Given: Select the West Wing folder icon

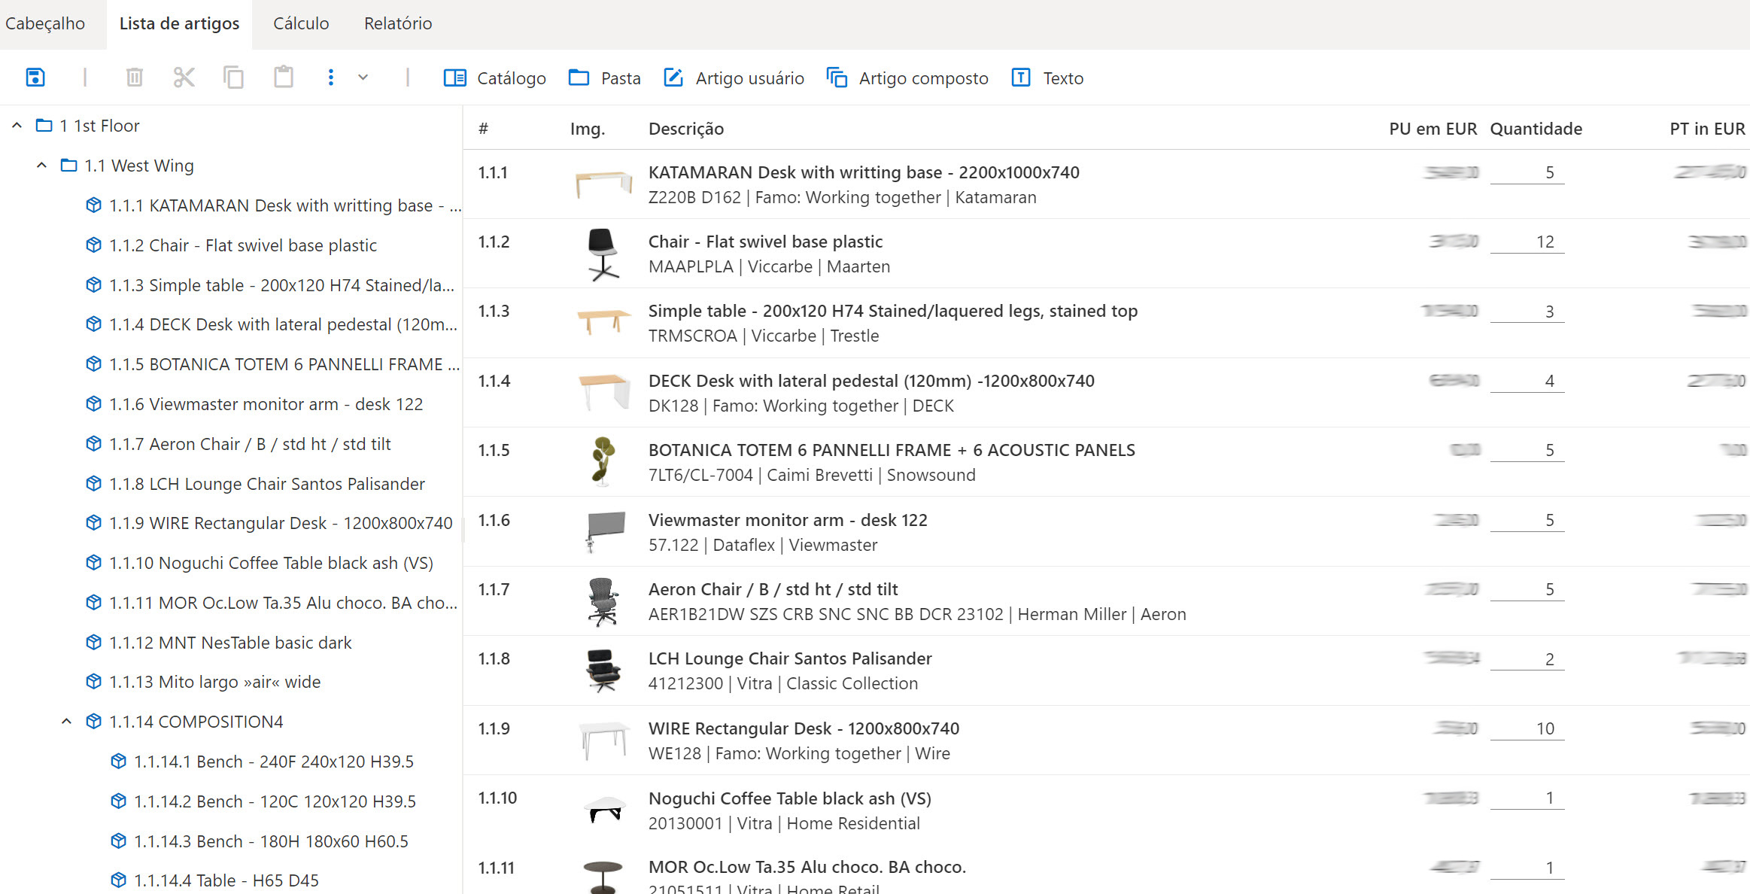Looking at the screenshot, I should coord(69,166).
